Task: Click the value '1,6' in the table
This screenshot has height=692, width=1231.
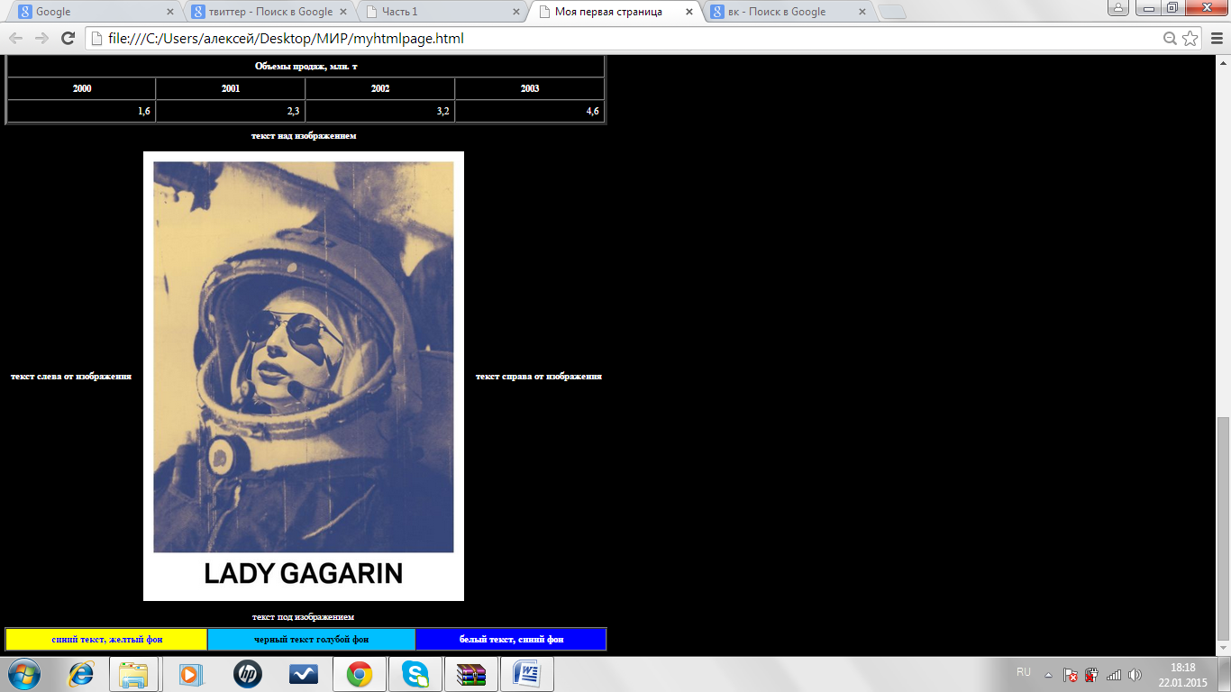Action: [x=143, y=111]
